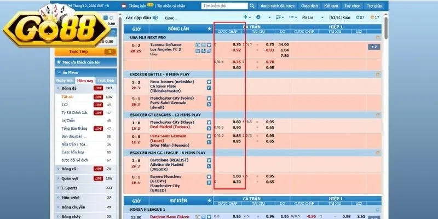Open the sort-order dropdown

point(280,18)
